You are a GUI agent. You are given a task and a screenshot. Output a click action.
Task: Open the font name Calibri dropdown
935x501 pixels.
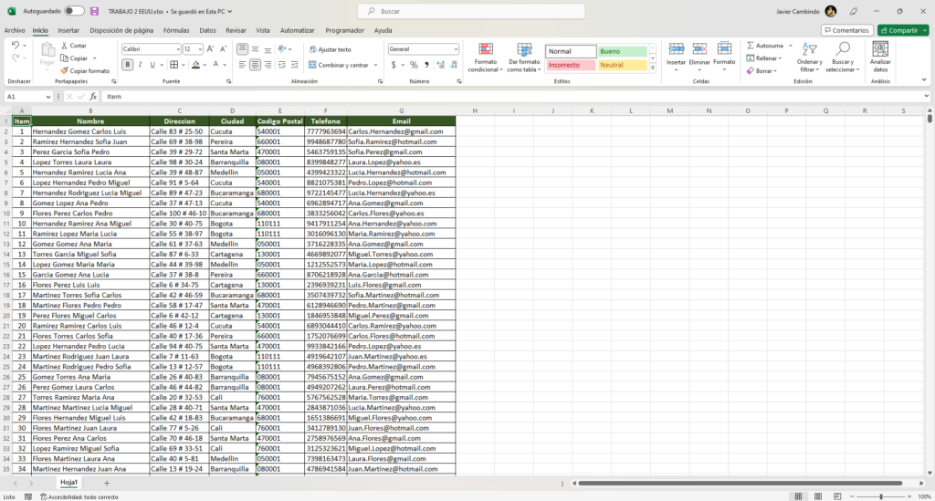[178, 49]
